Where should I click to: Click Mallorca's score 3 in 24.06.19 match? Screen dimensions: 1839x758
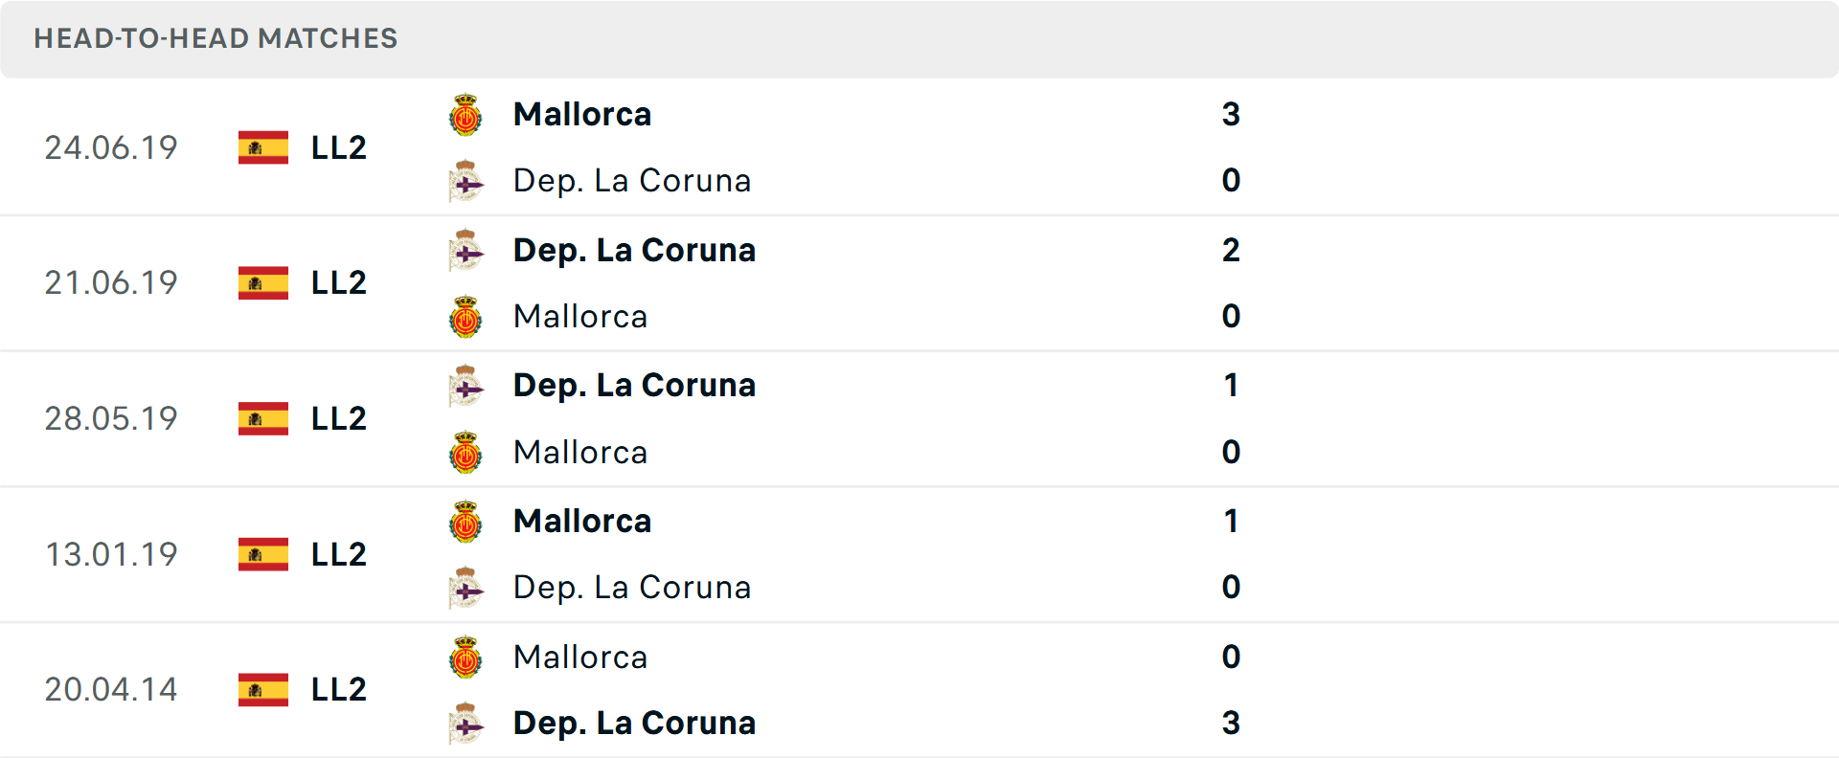click(1231, 115)
